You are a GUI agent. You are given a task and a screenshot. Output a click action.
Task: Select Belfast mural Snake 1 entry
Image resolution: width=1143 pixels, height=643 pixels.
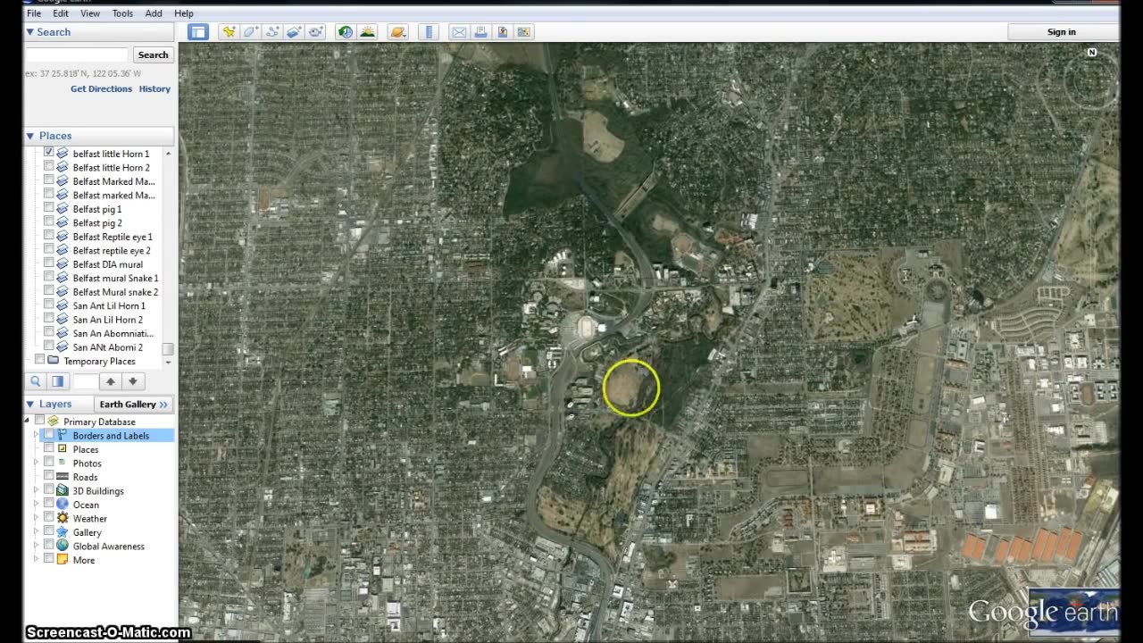tap(115, 278)
